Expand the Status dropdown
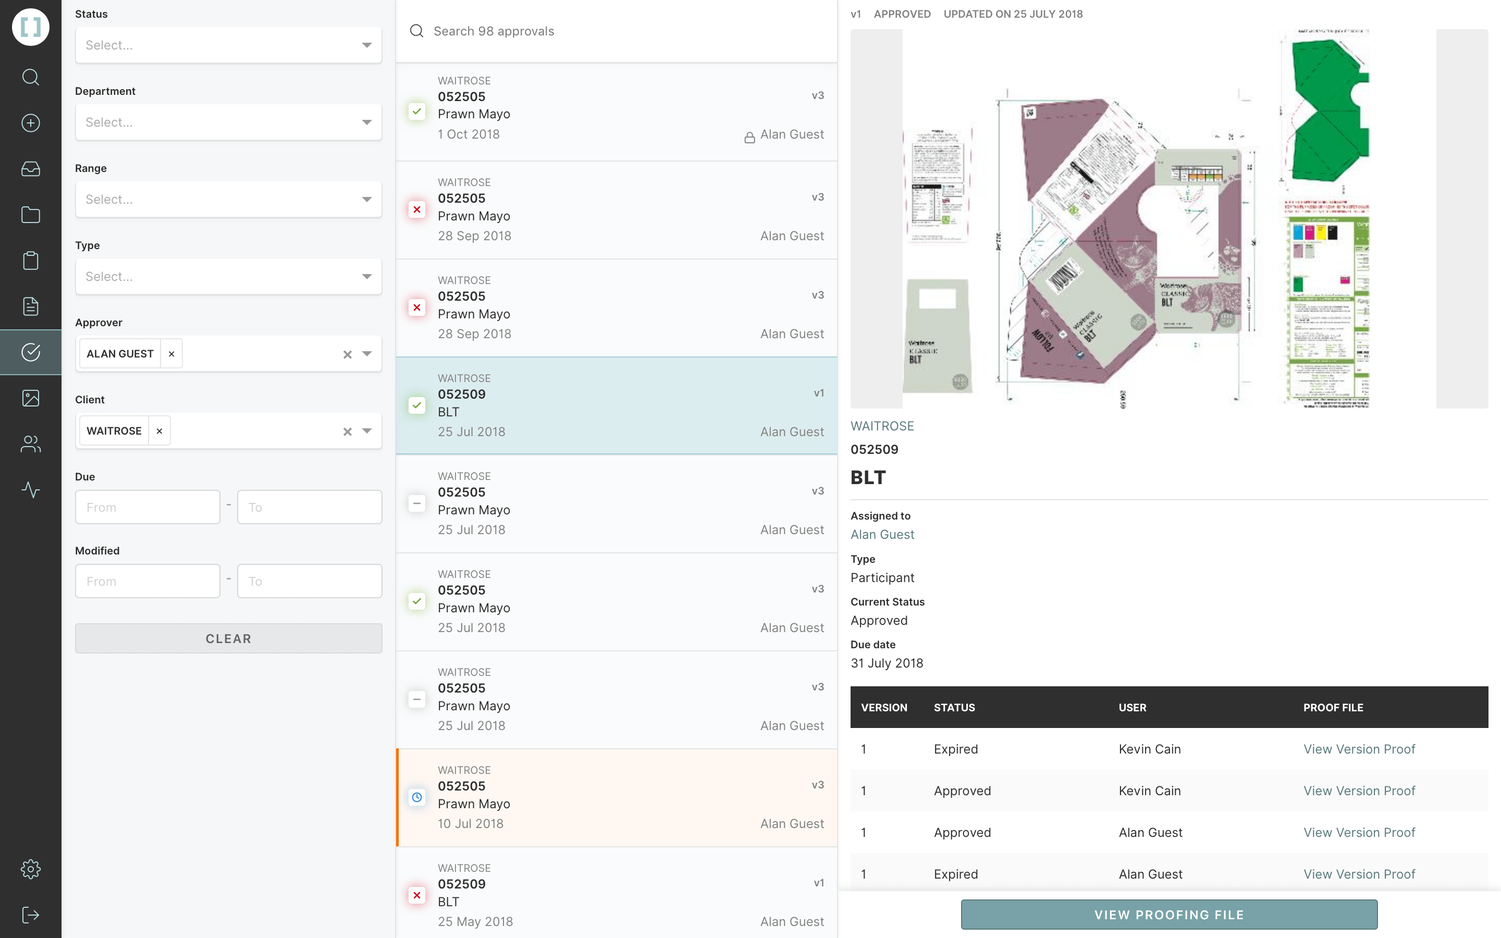 tap(366, 45)
